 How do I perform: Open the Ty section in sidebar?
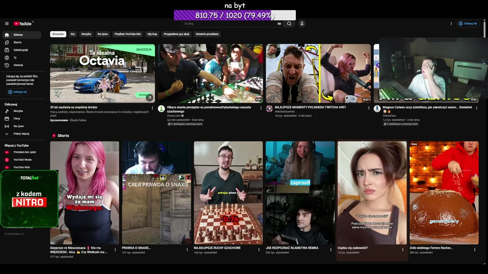pyautogui.click(x=22, y=57)
